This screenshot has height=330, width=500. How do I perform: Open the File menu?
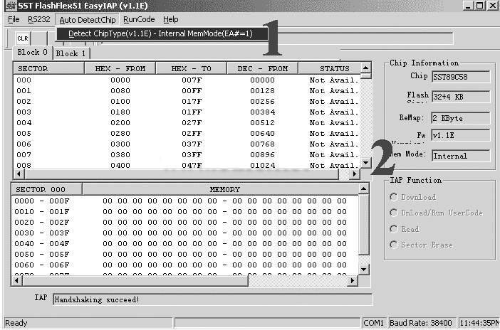[x=14, y=19]
